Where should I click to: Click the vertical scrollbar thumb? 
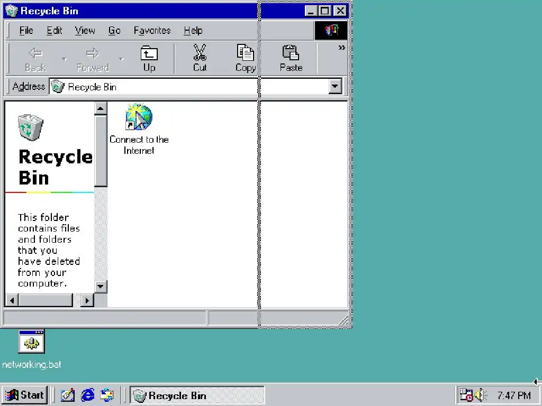coord(101,151)
